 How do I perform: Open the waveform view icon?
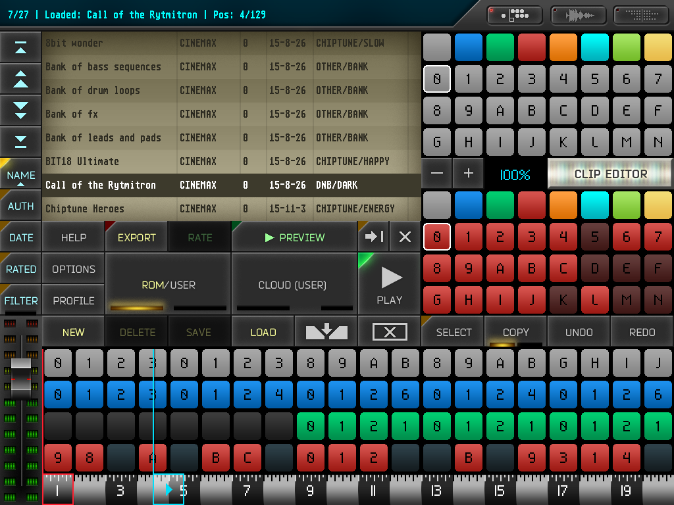pyautogui.click(x=579, y=16)
